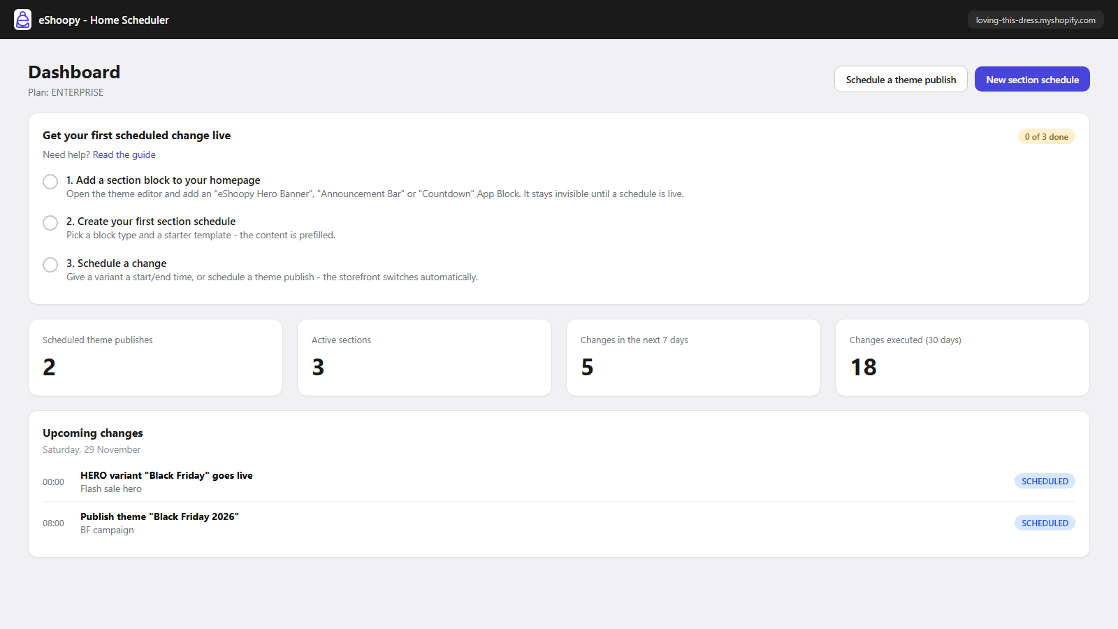Screen dimensions: 1118x629
Task: Create a New section schedule
Action: point(1032,80)
